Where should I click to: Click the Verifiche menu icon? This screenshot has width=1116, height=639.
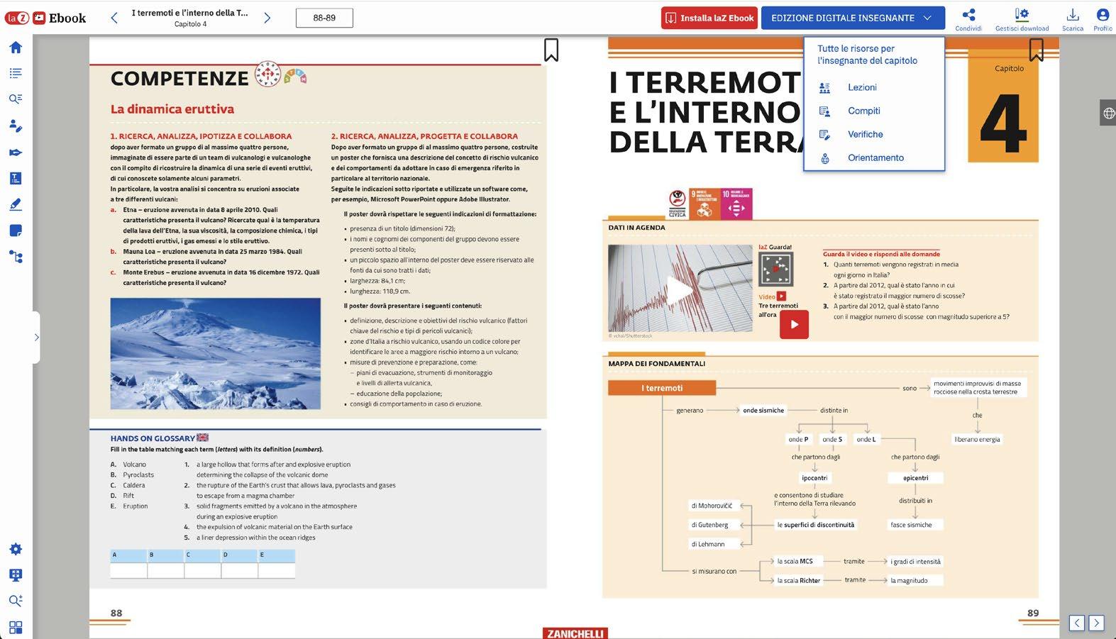824,134
